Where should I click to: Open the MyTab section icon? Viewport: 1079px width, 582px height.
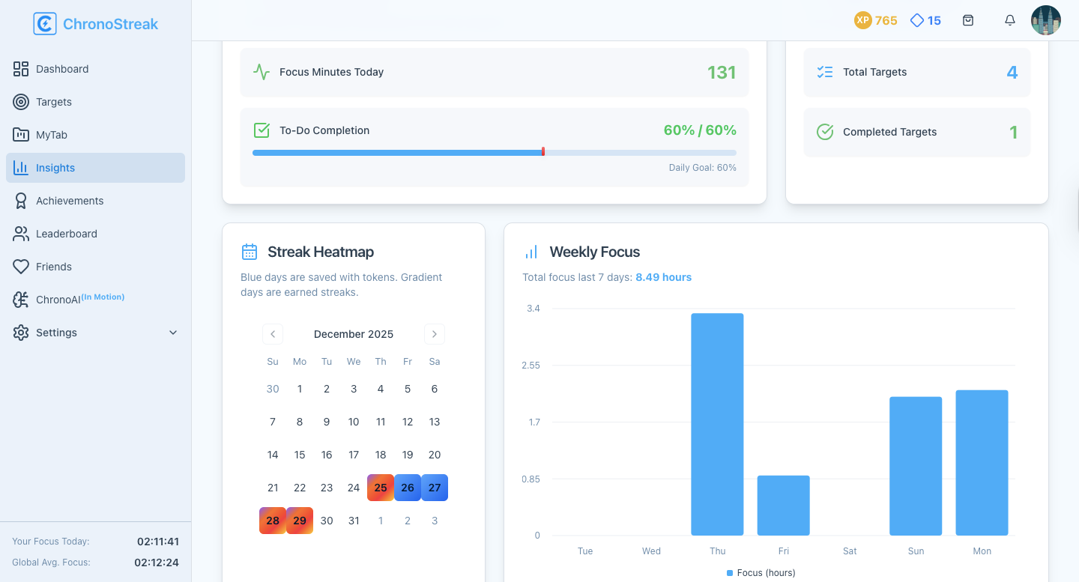tap(20, 134)
